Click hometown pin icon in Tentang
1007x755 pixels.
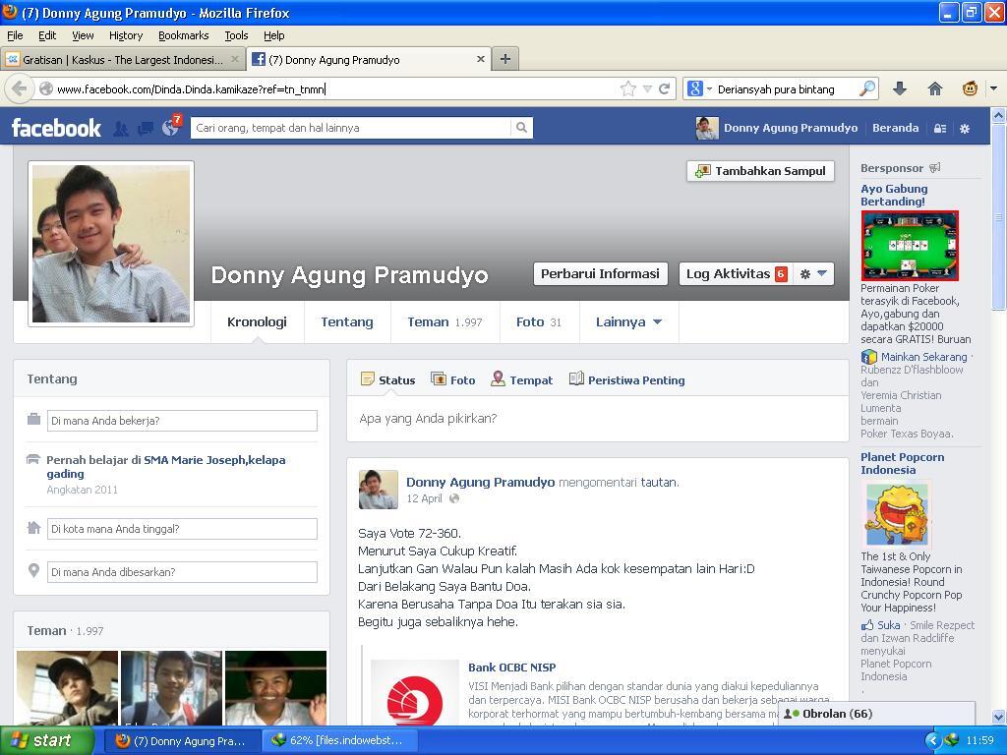[34, 571]
